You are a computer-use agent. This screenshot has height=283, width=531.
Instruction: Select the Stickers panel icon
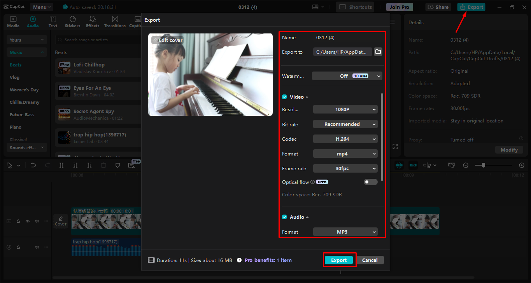(72, 21)
